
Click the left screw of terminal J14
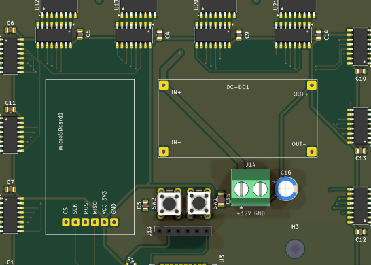tap(241, 189)
